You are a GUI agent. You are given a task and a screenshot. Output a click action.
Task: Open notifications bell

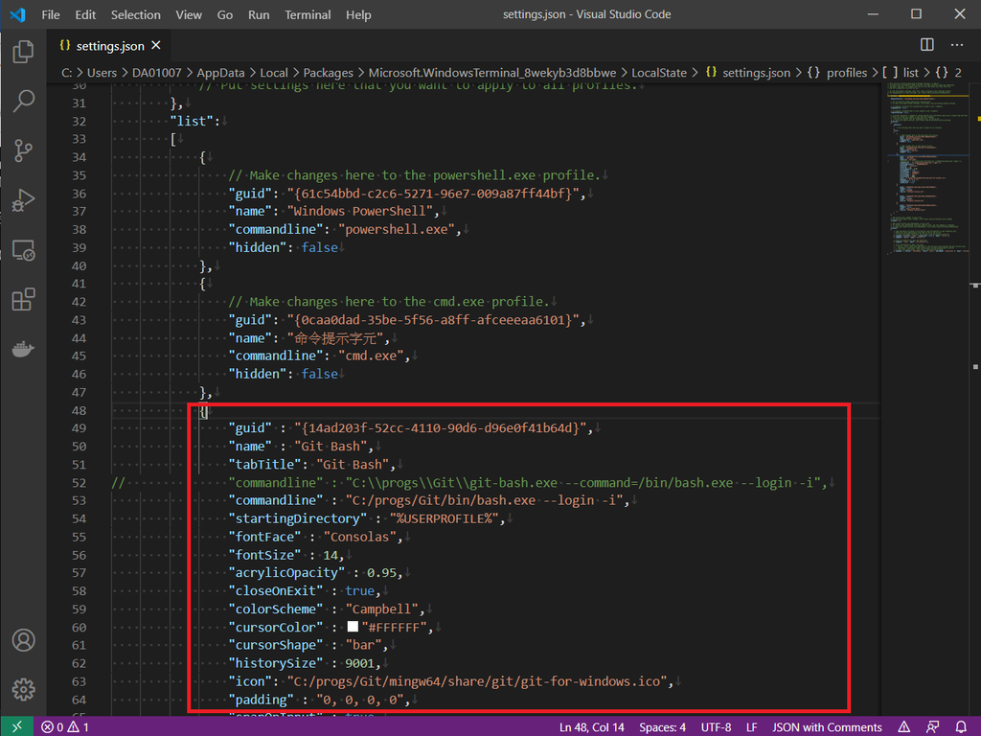coord(961,726)
